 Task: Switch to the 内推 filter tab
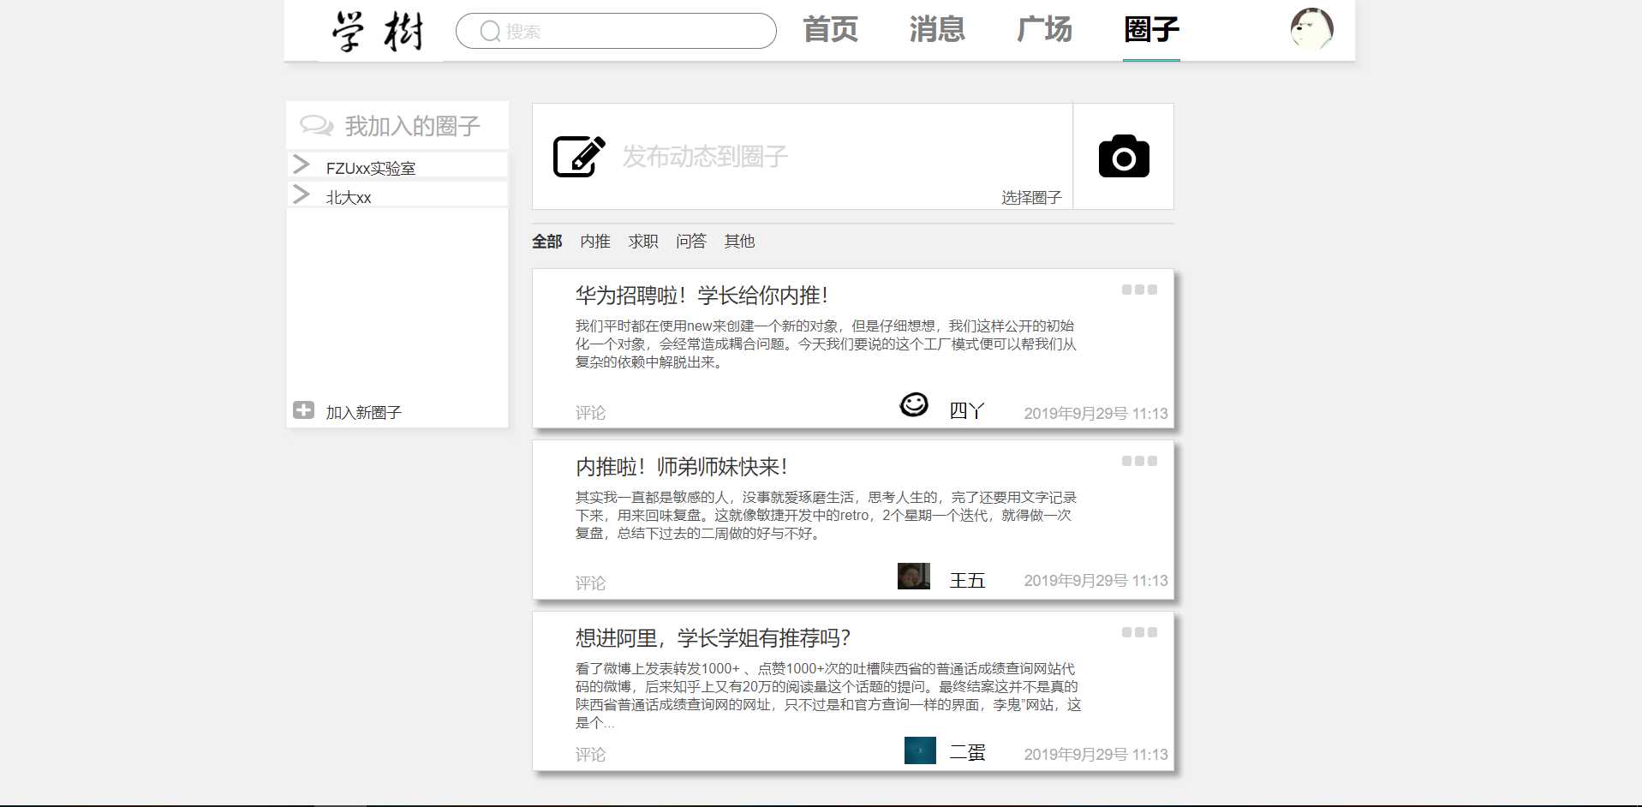[x=595, y=242]
